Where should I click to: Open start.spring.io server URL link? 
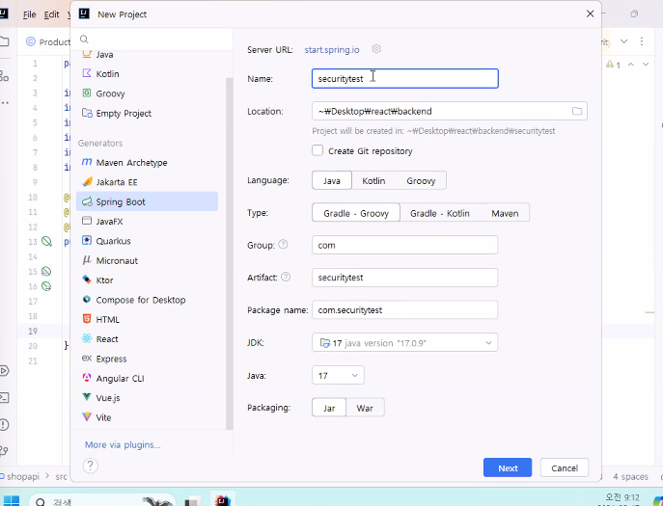click(332, 50)
